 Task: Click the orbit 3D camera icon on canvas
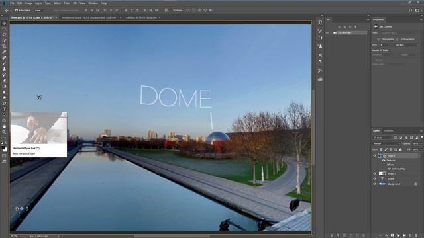click(x=17, y=209)
